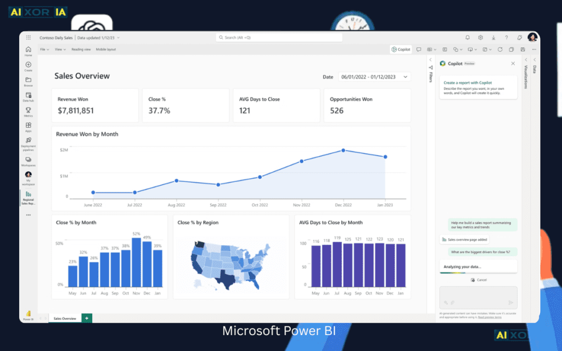Click the Create a report with Copilot card
Image resolution: width=562 pixels, height=351 pixels.
click(x=478, y=88)
